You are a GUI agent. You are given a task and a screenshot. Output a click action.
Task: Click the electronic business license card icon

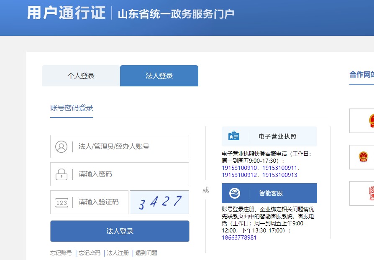234,136
